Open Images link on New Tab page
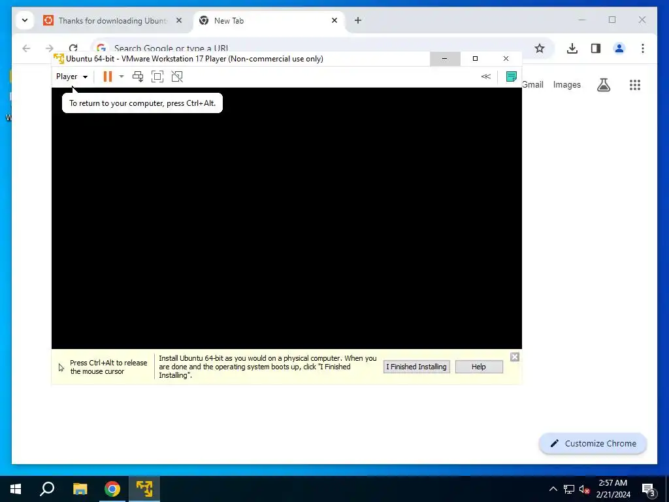This screenshot has width=669, height=502. coord(566,84)
